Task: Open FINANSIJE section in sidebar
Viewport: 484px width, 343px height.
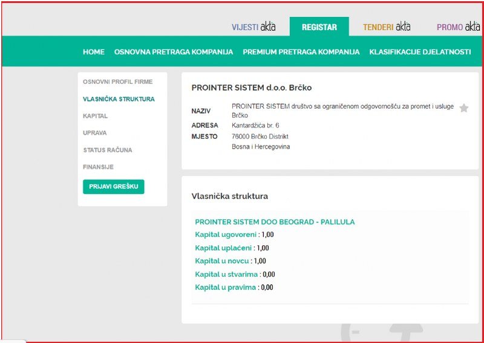Action: pyautogui.click(x=98, y=167)
